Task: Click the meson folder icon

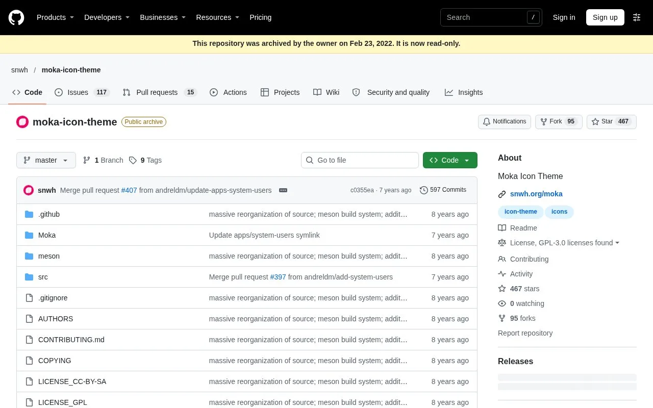Action: pos(29,256)
